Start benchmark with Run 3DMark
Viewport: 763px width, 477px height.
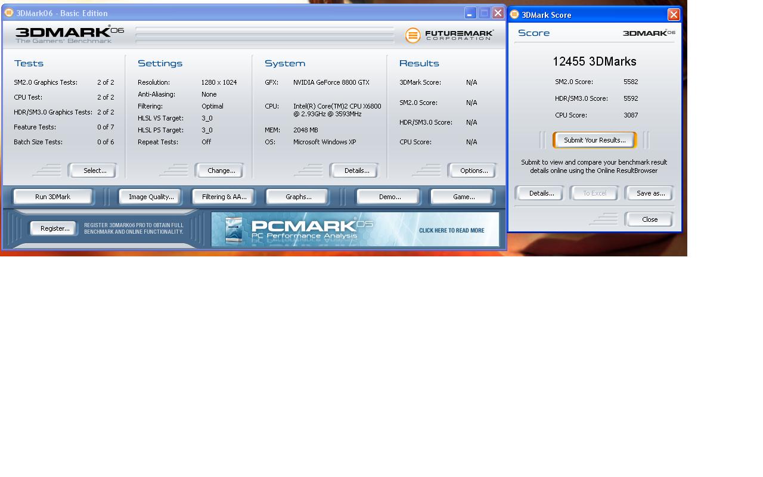point(52,197)
